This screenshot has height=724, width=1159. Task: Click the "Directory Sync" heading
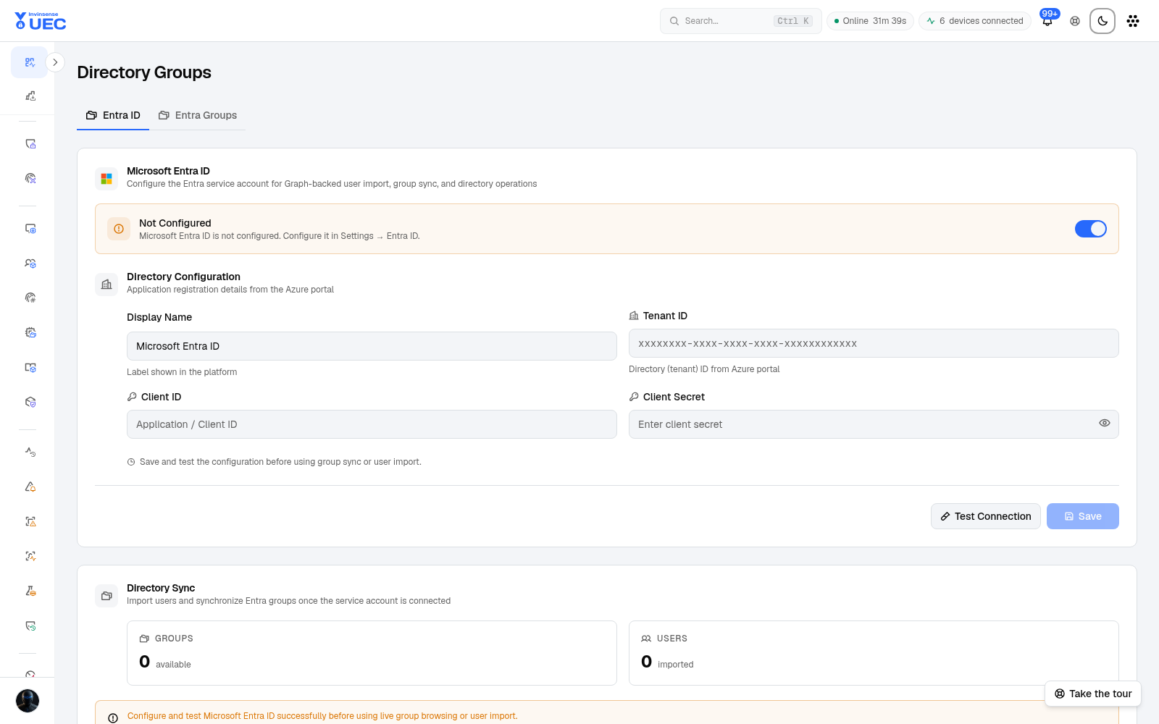(161, 588)
